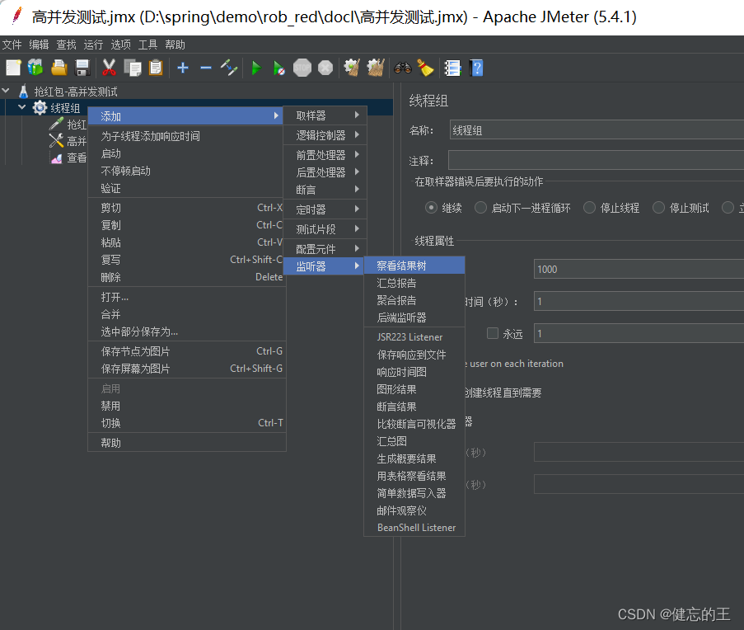Choose 保存节点为图片 menu entry
The width and height of the screenshot is (744, 630).
point(187,350)
